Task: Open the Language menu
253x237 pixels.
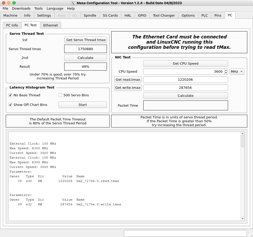Action: point(55,9)
